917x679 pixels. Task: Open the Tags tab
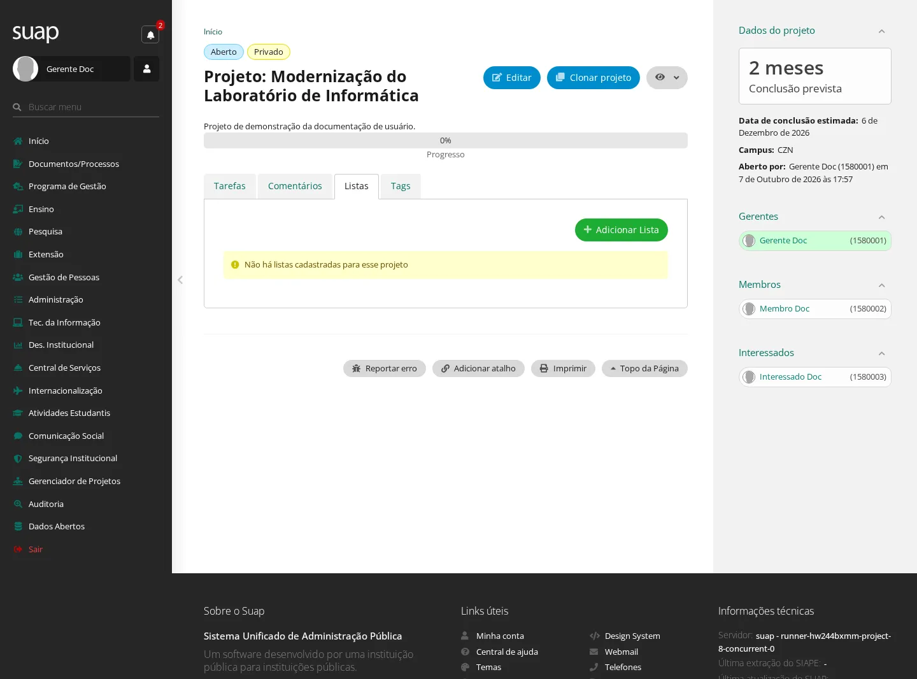[401, 186]
